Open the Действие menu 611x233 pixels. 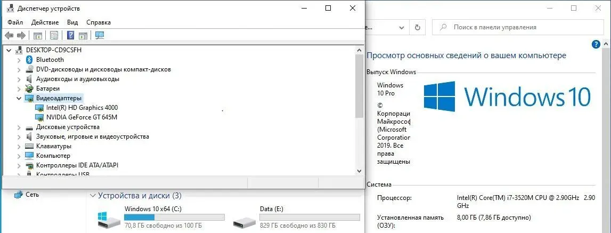45,22
